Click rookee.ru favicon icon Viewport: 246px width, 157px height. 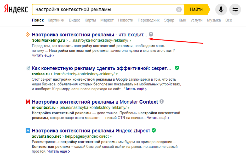(x=28, y=68)
